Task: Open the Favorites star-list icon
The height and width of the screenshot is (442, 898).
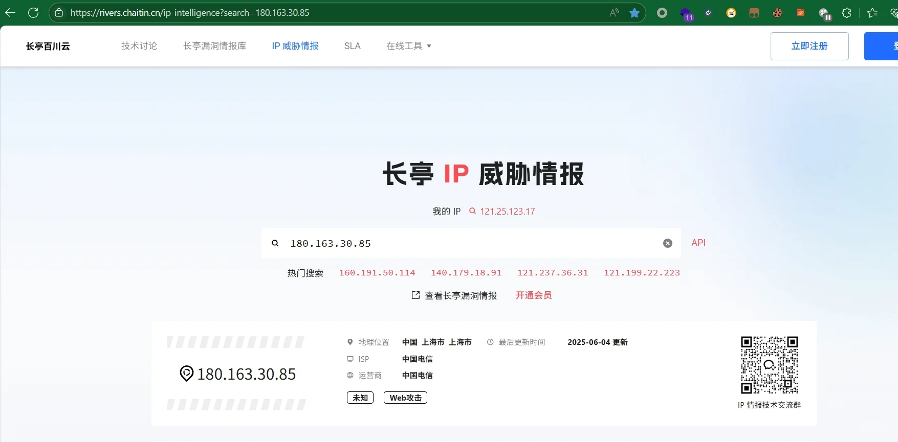Action: click(x=872, y=13)
